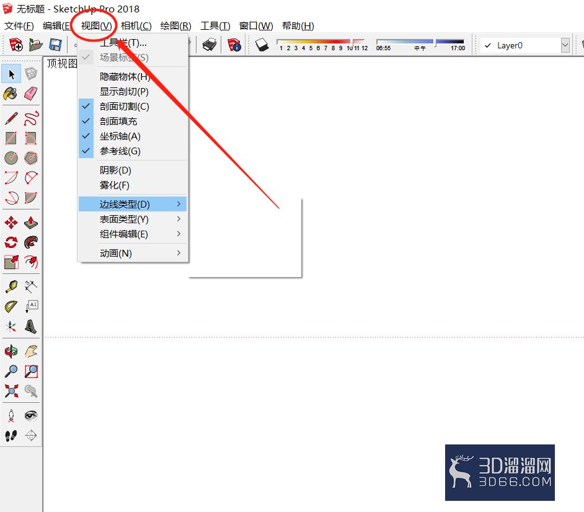
Task: Select the Text label tool
Action: (x=31, y=306)
